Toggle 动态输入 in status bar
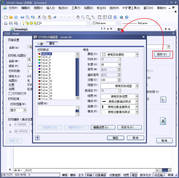 160,175
